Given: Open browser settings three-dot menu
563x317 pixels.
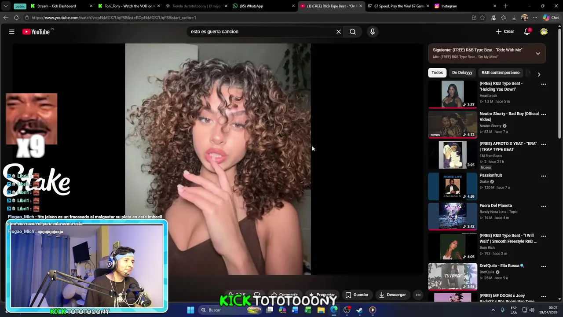Looking at the screenshot, I should pyautogui.click(x=535, y=18).
